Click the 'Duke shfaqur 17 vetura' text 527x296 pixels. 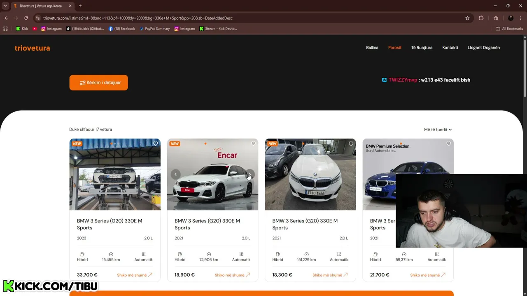pos(91,129)
